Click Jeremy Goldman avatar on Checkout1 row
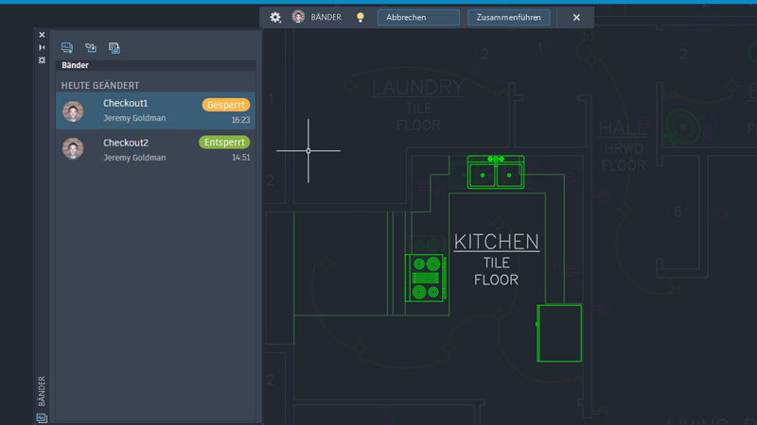Screen dimensions: 757x425 point(73,111)
